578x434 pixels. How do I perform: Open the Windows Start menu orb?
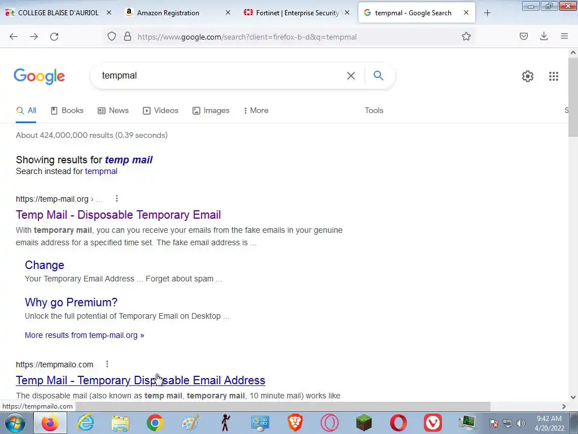(x=15, y=423)
